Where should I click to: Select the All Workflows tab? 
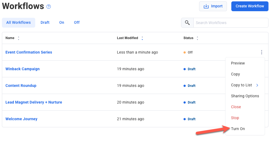tap(19, 23)
